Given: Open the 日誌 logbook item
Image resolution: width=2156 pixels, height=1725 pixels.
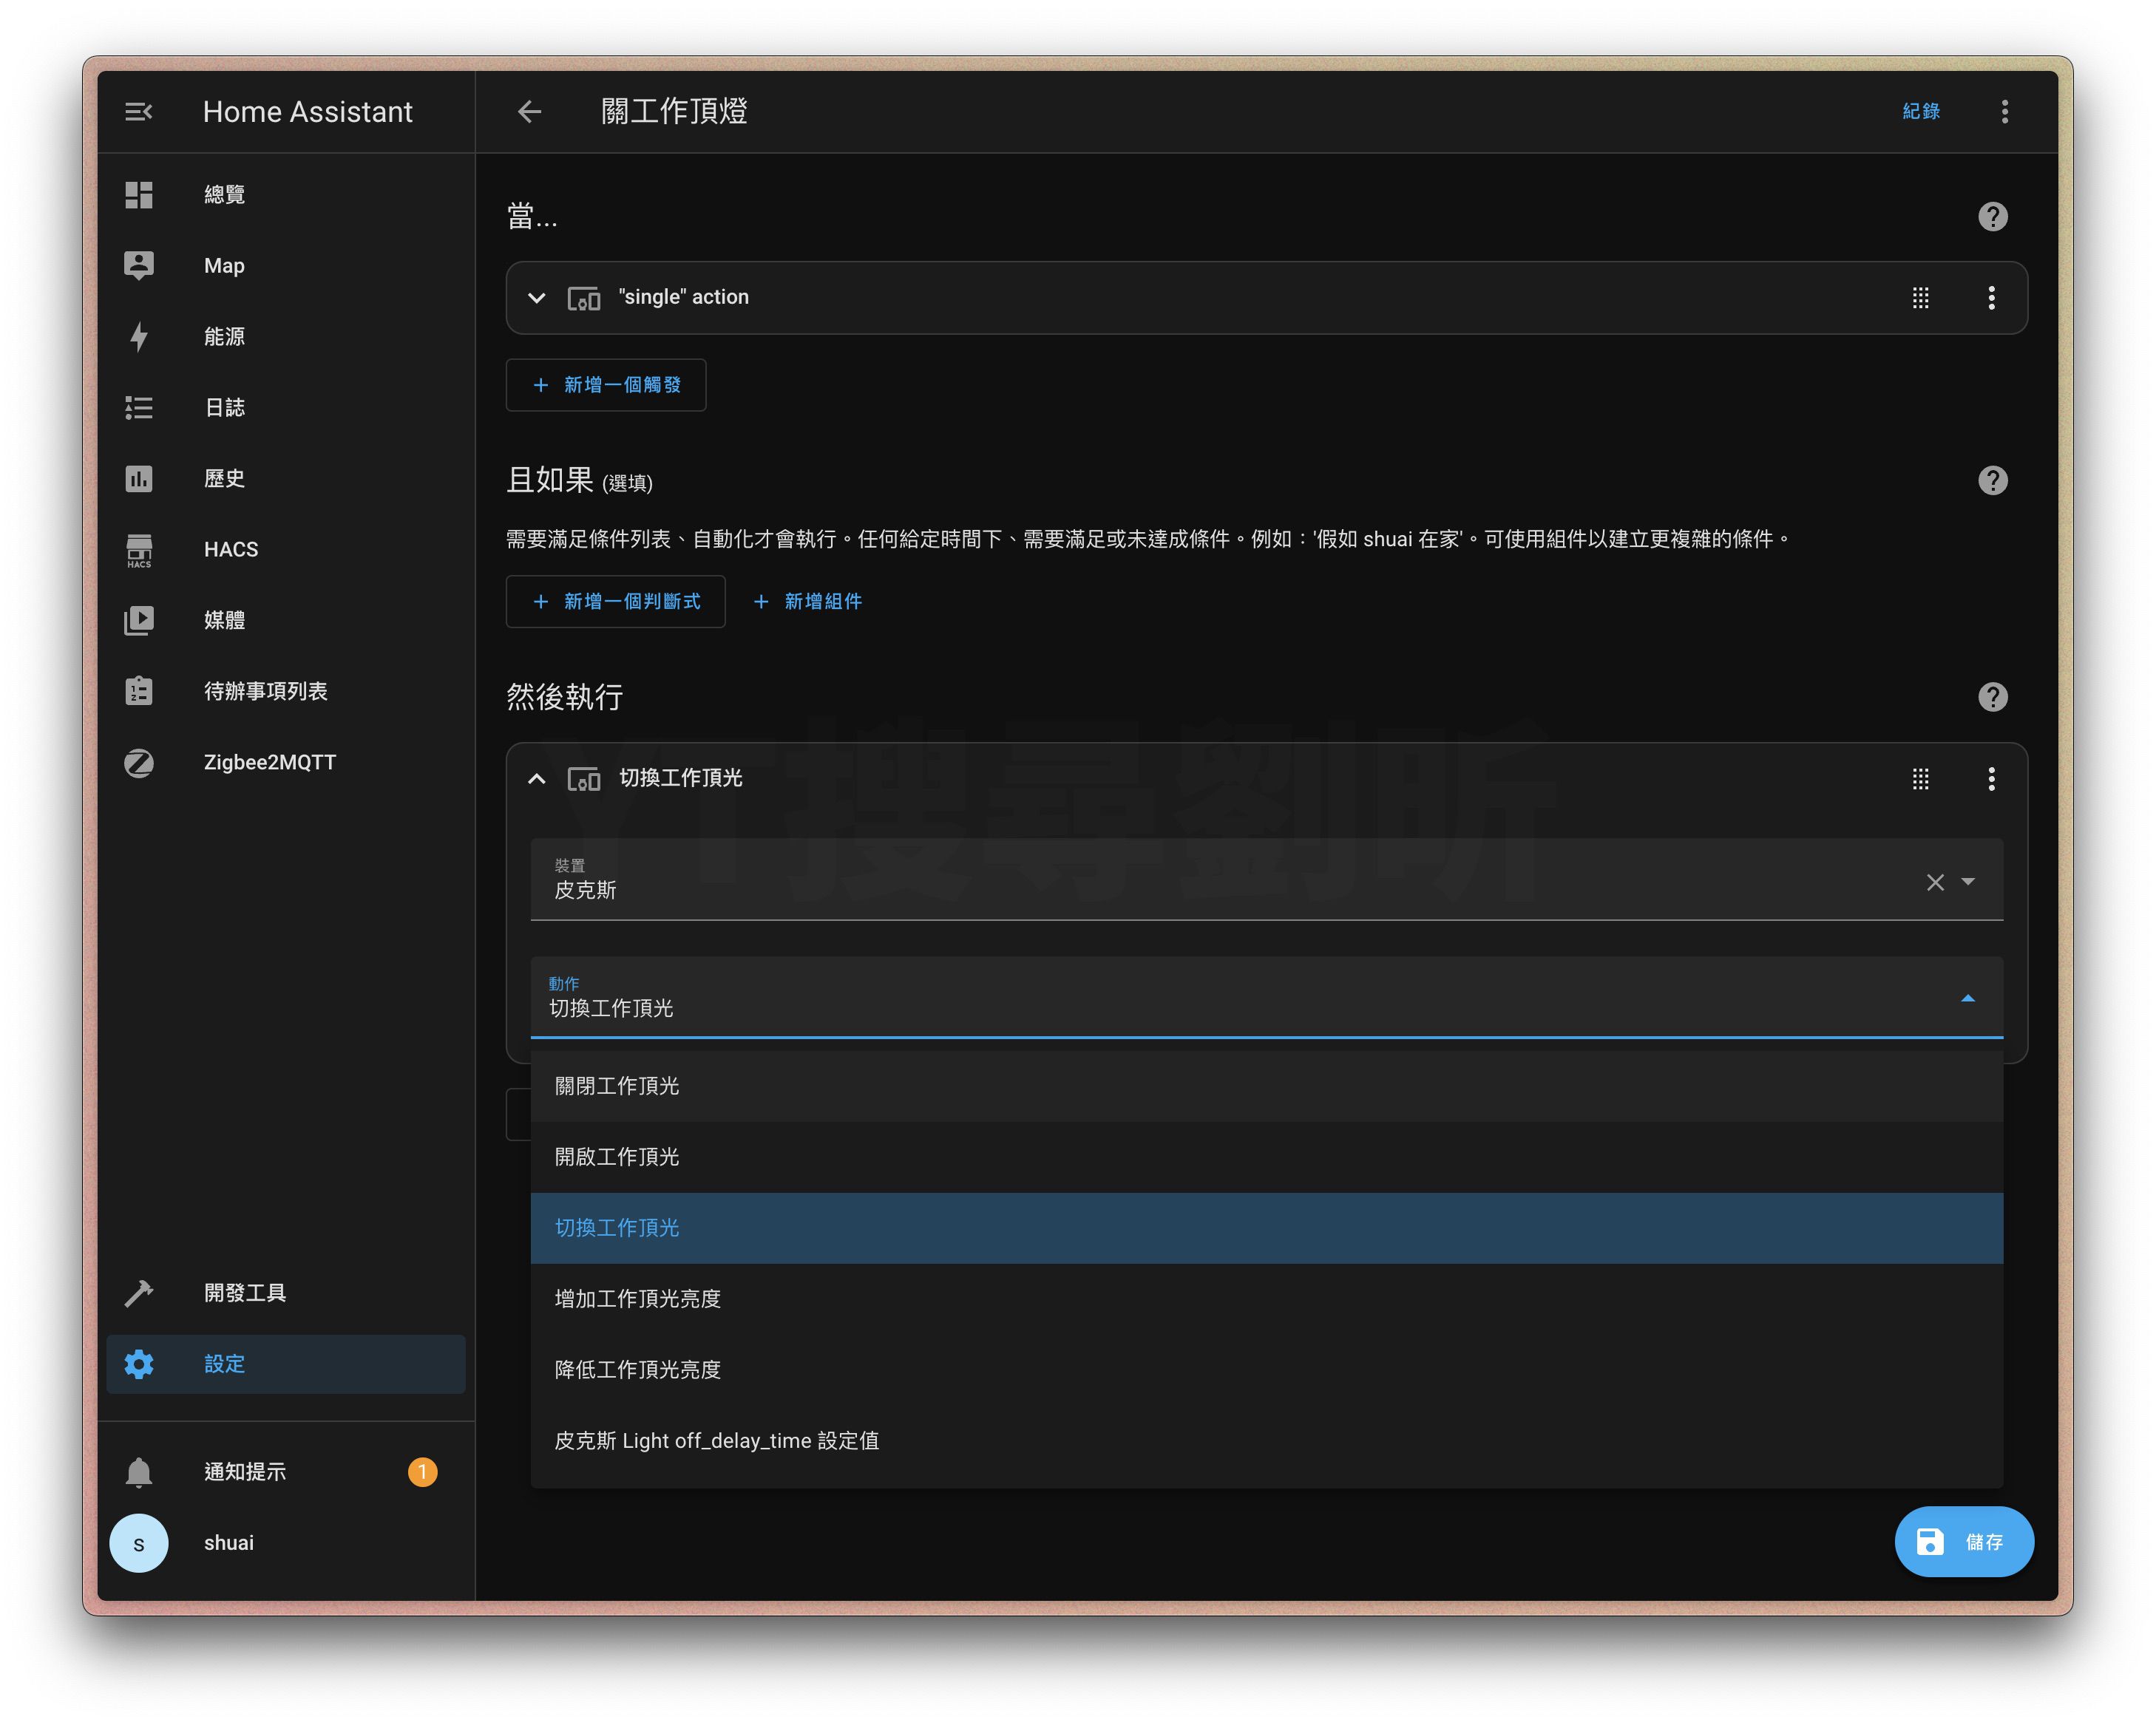Looking at the screenshot, I should coord(286,408).
